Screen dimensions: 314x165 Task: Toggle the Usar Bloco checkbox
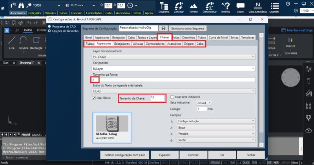click(x=94, y=98)
